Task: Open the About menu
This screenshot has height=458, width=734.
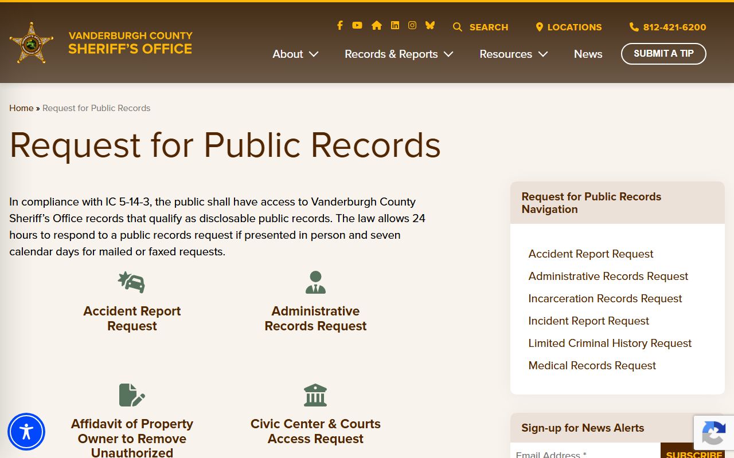Action: pyautogui.click(x=288, y=54)
